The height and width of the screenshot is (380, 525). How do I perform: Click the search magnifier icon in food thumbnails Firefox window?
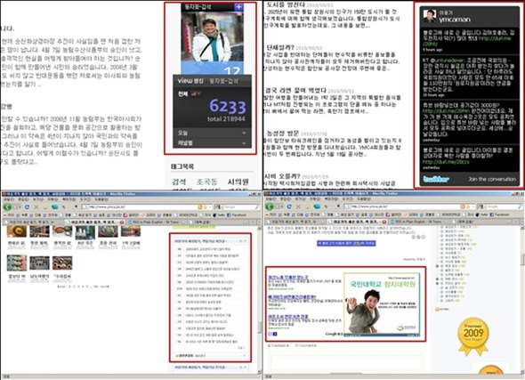point(256,206)
